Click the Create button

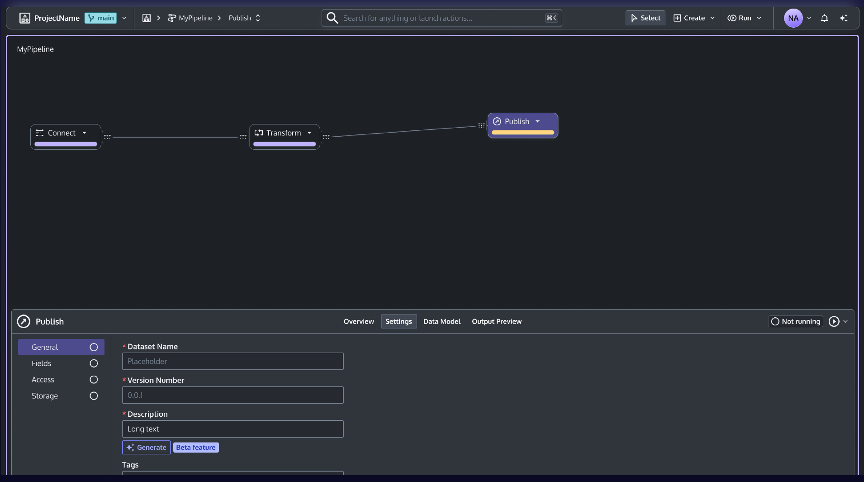click(689, 18)
